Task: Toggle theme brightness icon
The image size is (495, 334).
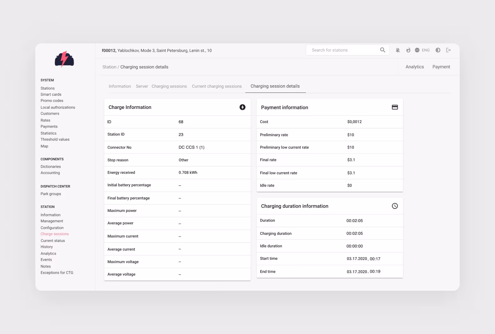Action: point(438,50)
